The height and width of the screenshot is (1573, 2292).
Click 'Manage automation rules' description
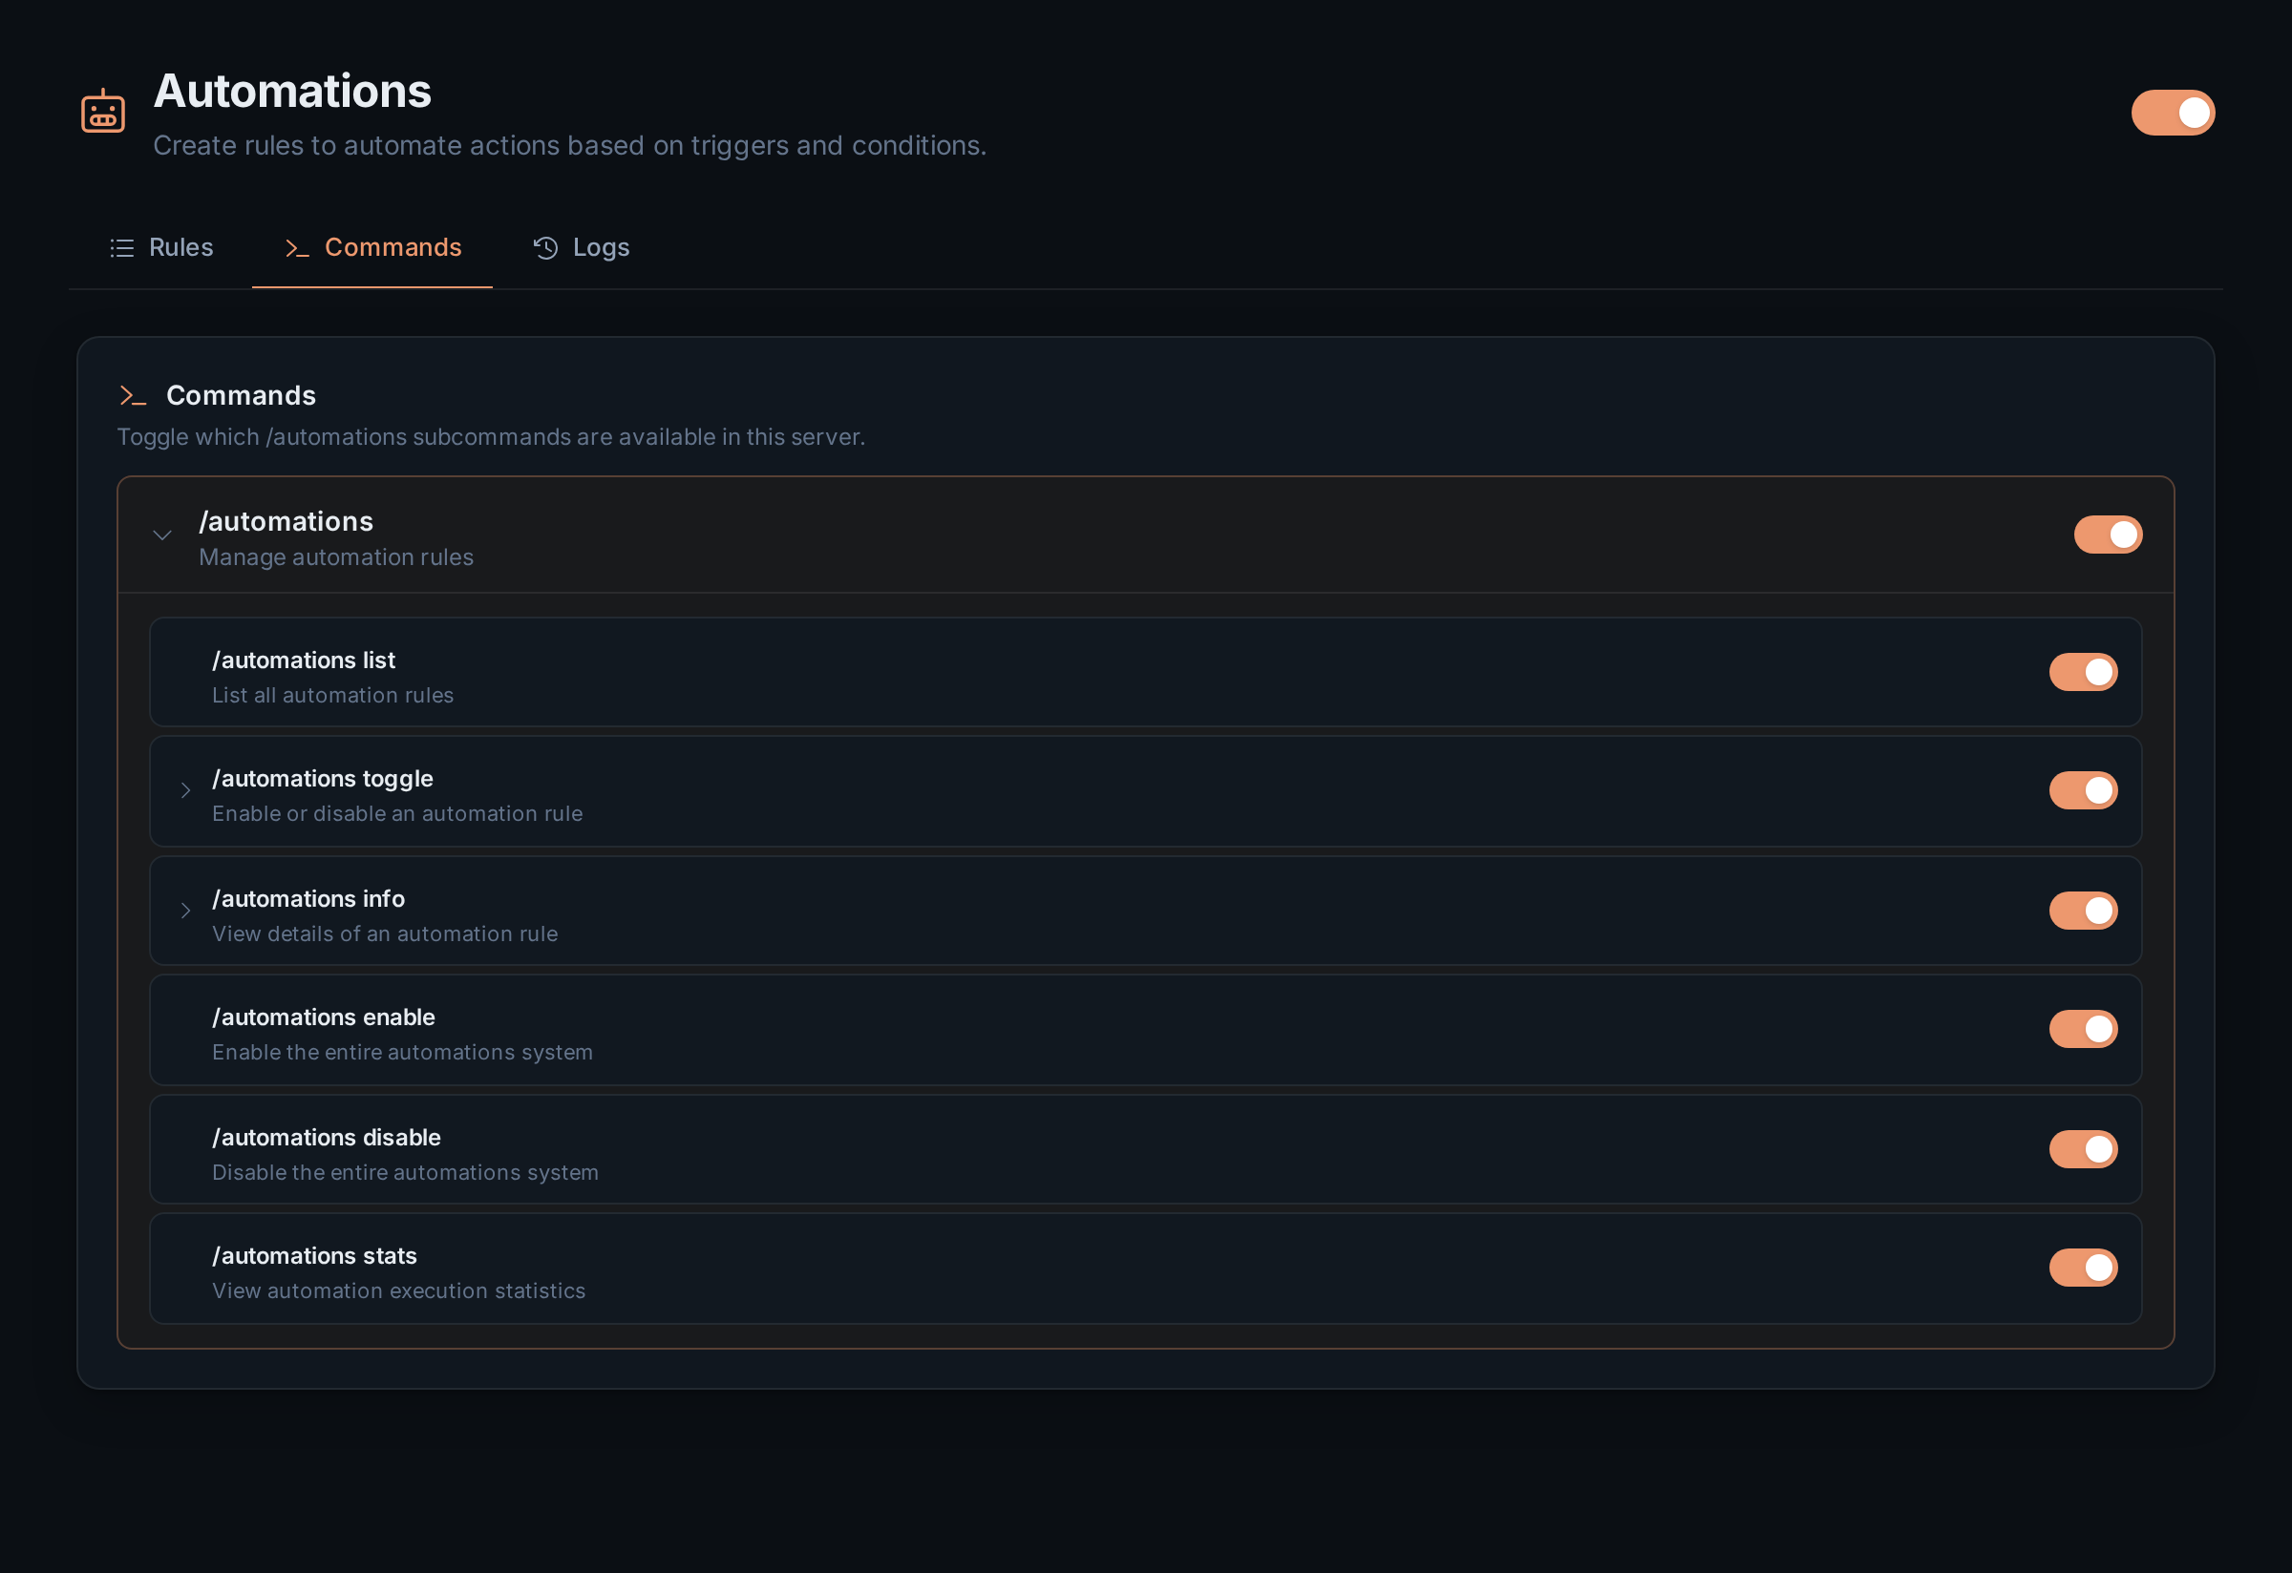[x=336, y=557]
